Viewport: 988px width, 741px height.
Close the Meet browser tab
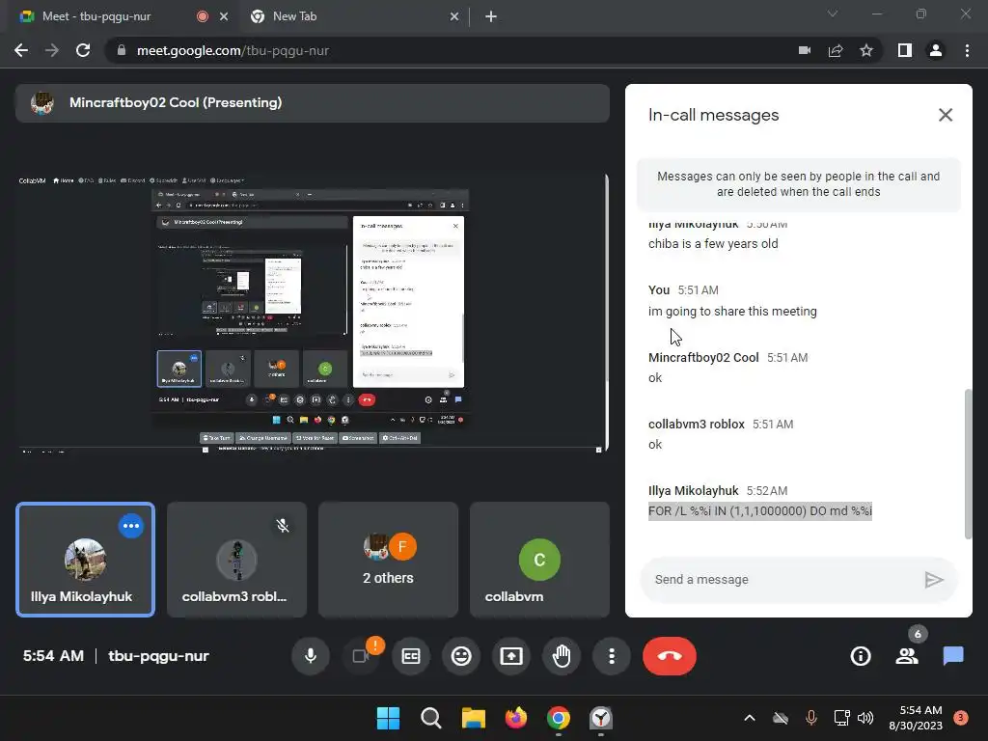tap(224, 17)
